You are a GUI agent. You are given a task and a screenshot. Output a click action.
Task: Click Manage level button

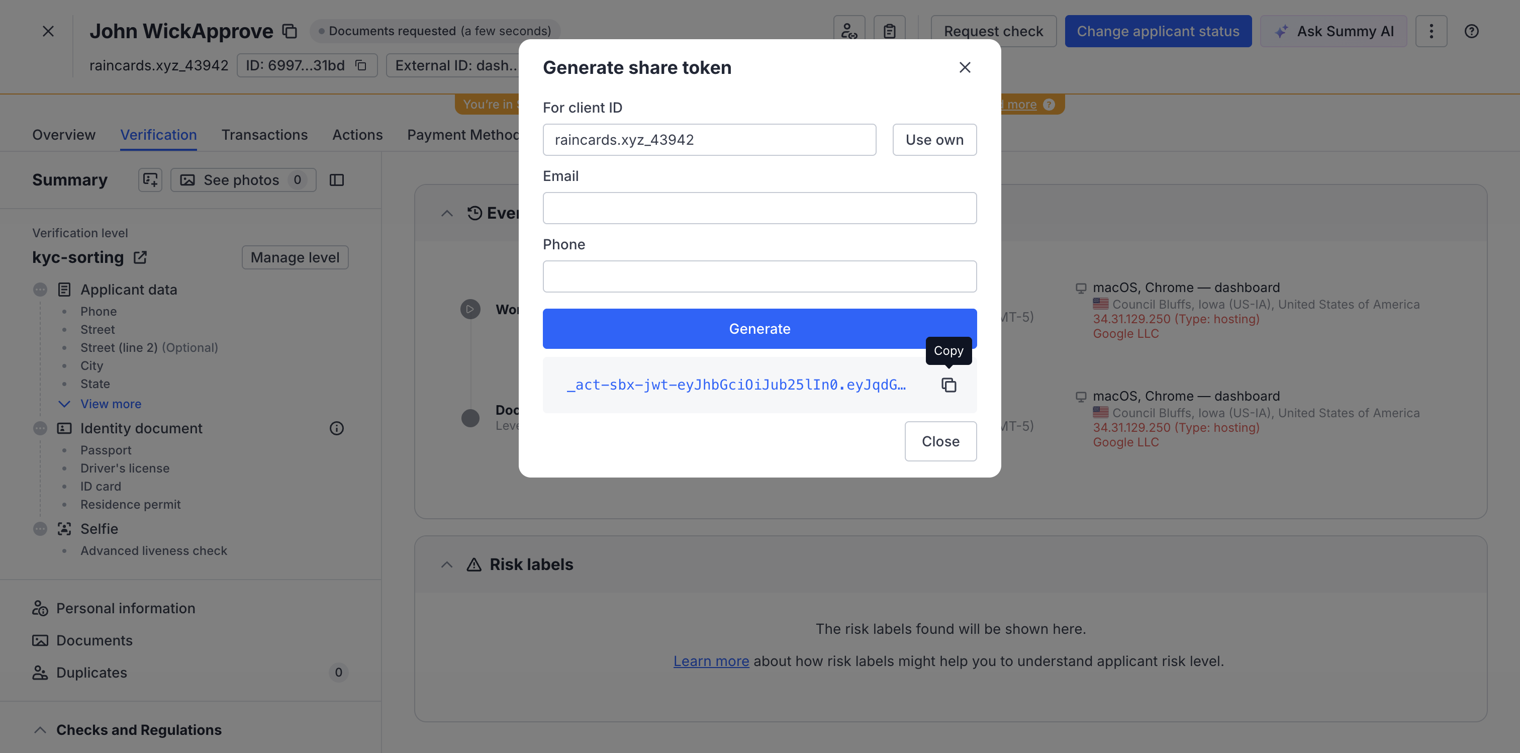[295, 258]
